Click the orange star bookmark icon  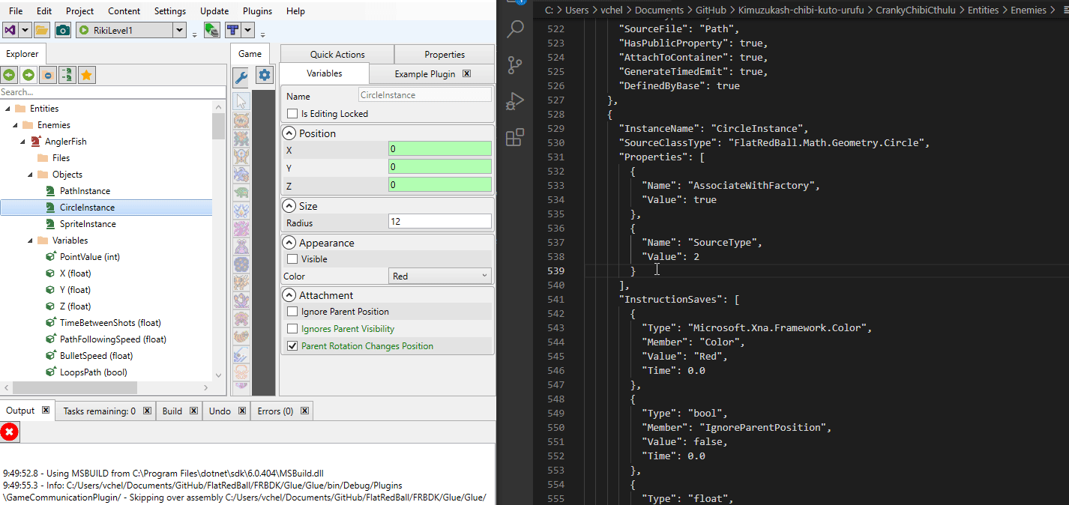pos(87,75)
